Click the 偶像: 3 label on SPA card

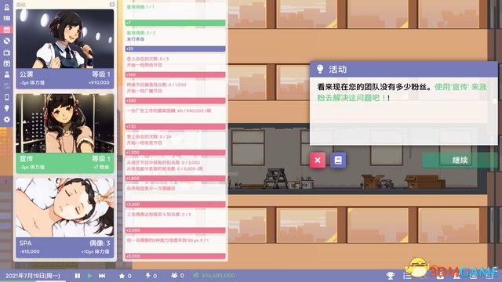pos(100,244)
